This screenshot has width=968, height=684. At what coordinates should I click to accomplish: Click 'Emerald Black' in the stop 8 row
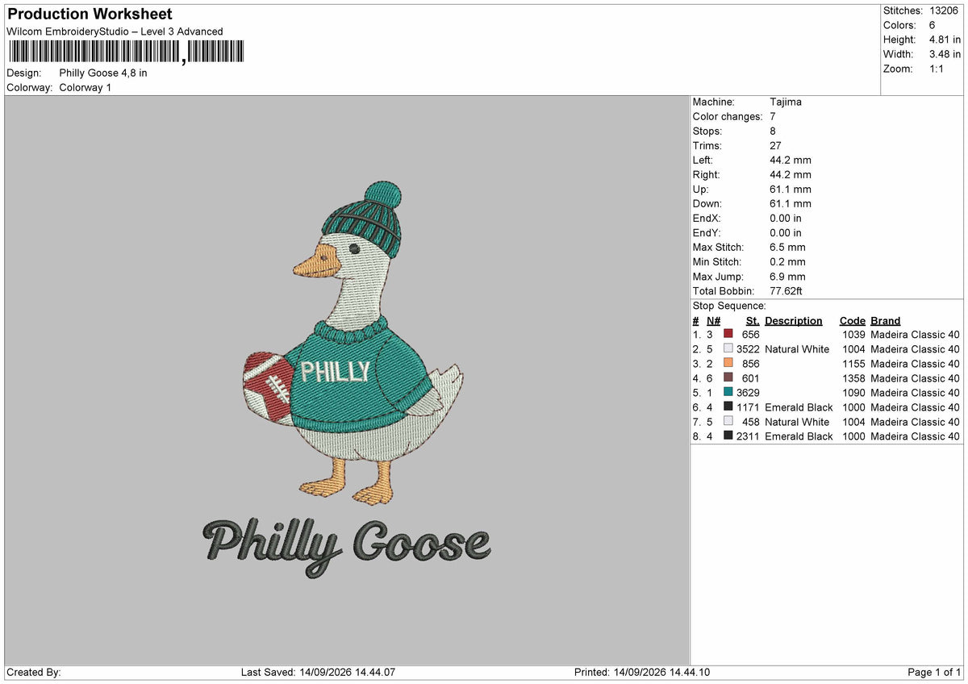coord(799,436)
